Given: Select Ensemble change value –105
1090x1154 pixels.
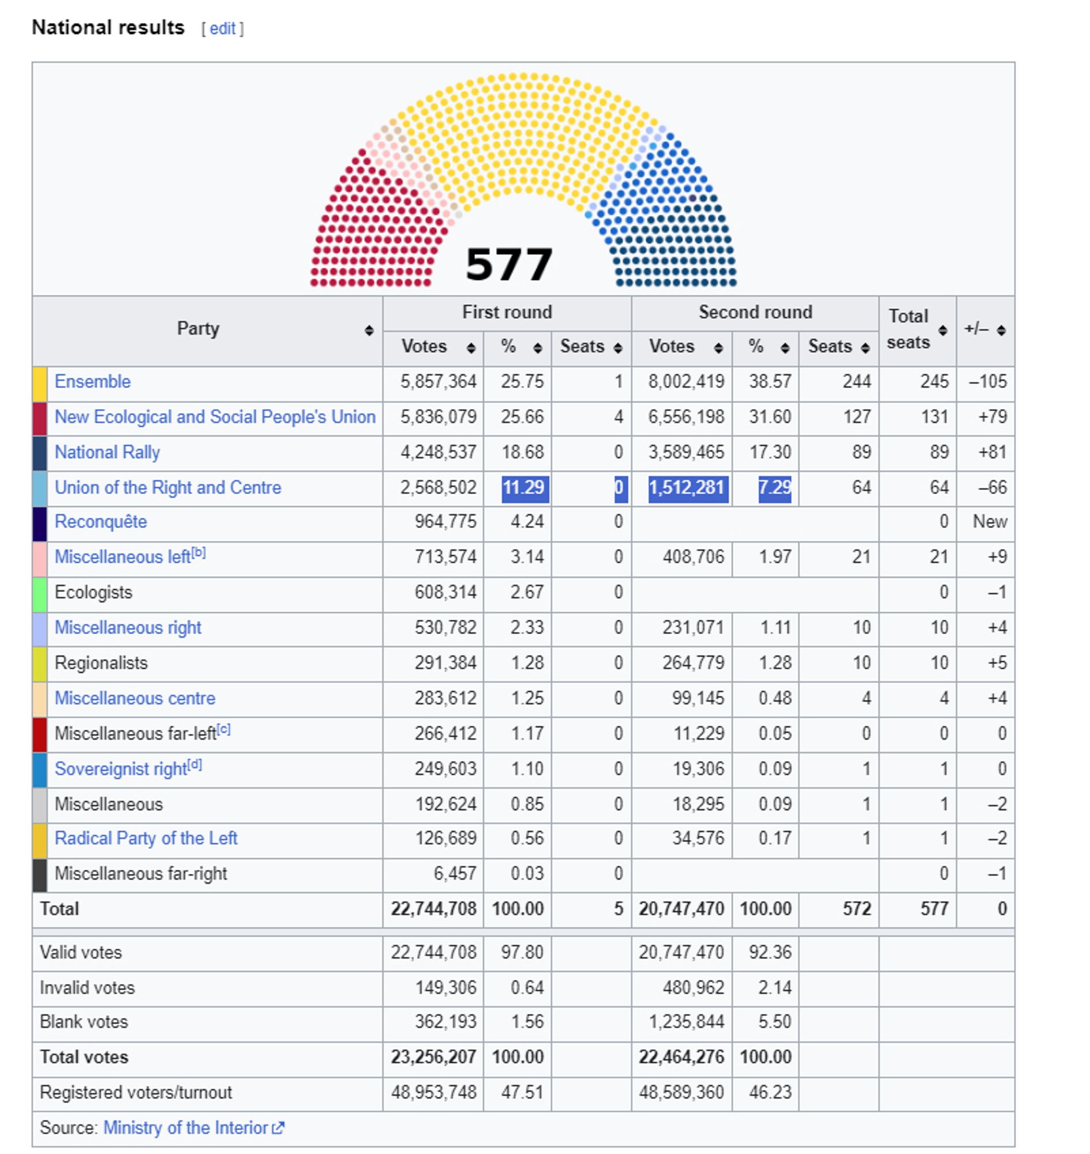Looking at the screenshot, I should 988,382.
